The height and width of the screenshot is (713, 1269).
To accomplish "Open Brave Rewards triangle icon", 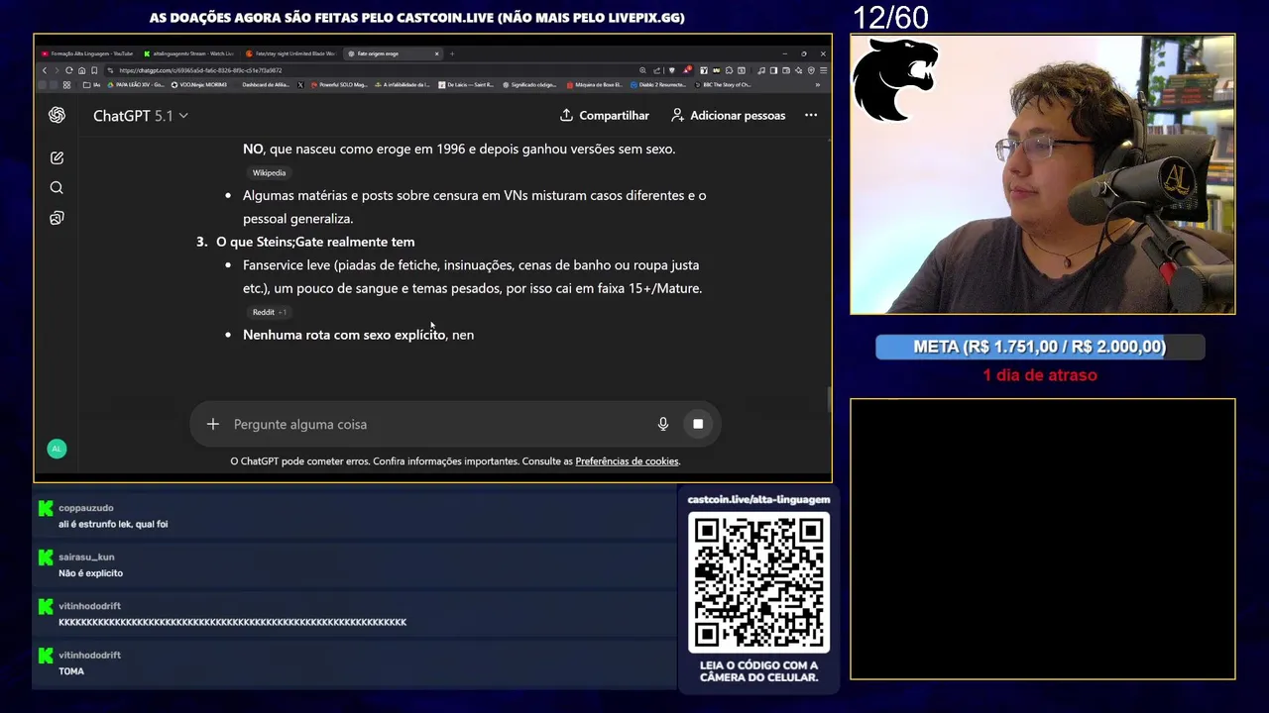I will point(687,70).
